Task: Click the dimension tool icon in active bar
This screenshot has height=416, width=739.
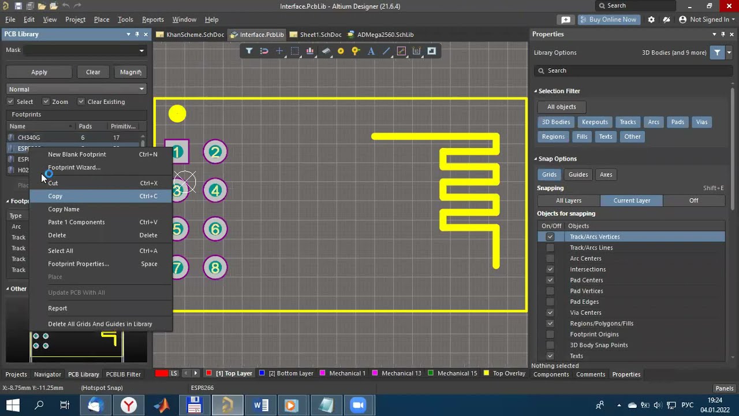Action: pos(416,51)
